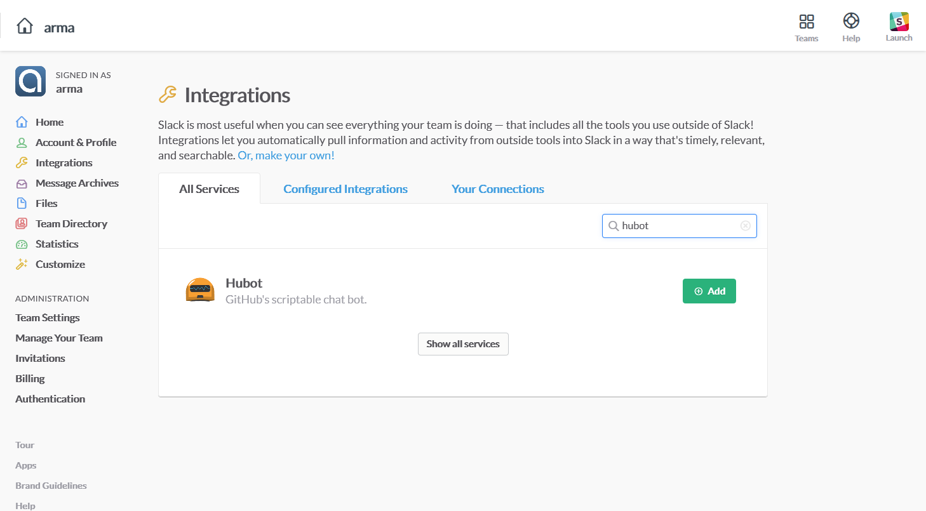Go to Home in sidebar

click(50, 122)
